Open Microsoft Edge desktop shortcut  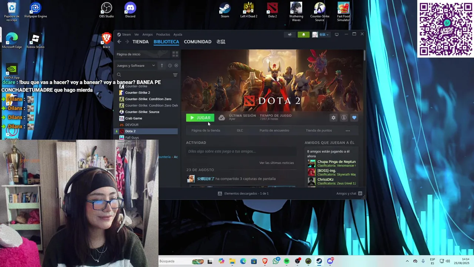(x=12, y=41)
